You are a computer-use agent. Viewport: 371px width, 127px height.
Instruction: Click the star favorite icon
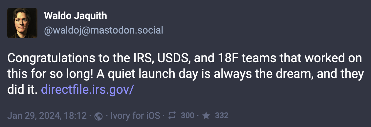pos(206,115)
